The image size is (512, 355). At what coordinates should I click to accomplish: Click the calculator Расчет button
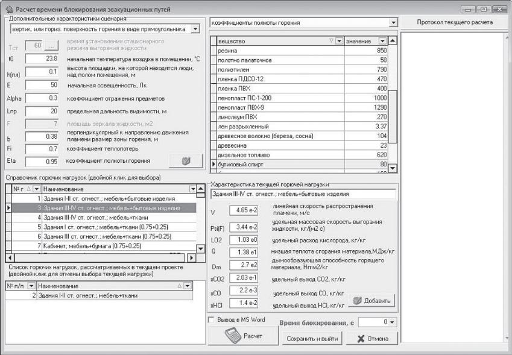243,336
